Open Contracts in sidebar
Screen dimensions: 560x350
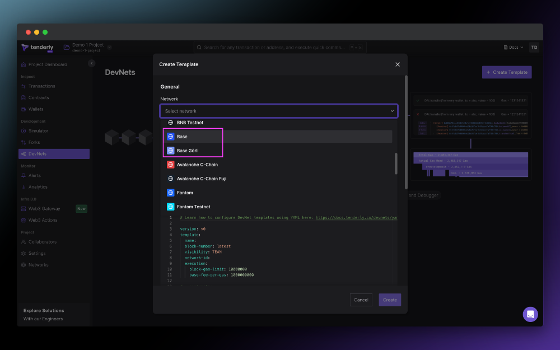tap(39, 97)
